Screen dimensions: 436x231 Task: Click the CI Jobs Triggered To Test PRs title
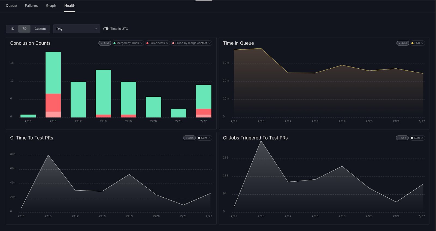point(255,138)
